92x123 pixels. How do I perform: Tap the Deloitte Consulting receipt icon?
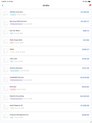point(6,98)
